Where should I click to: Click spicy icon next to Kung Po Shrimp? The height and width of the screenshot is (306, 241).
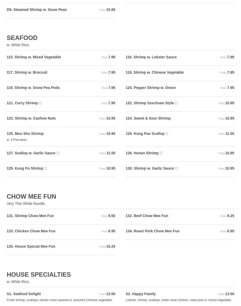coord(45,168)
